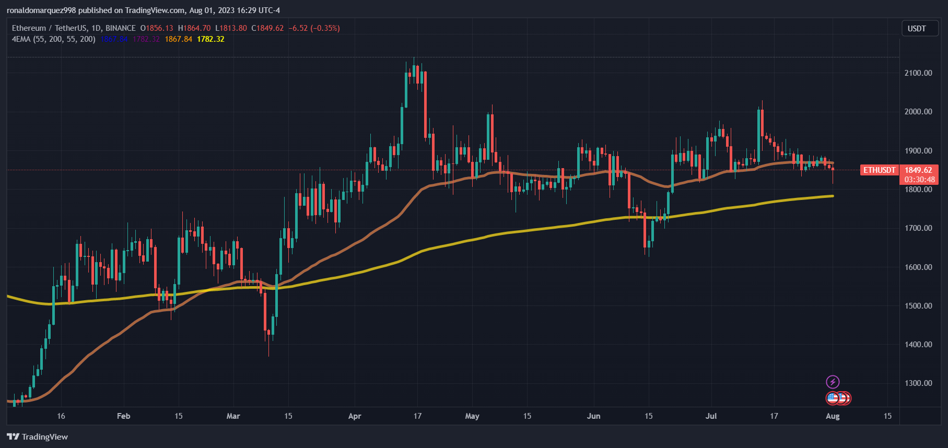Click the TradingView logo at bottom left
This screenshot has width=948, height=448.
point(37,437)
